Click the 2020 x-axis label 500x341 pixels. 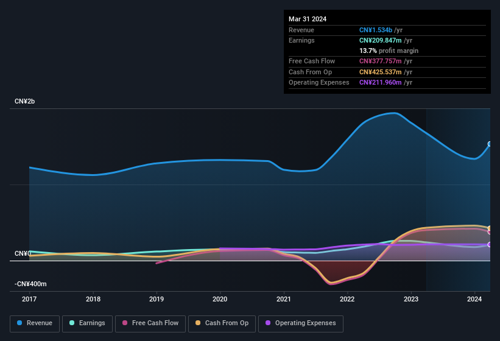[x=220, y=299]
